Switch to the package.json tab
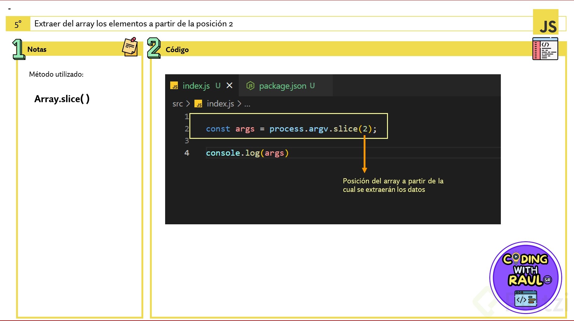The width and height of the screenshot is (574, 321). point(283,86)
